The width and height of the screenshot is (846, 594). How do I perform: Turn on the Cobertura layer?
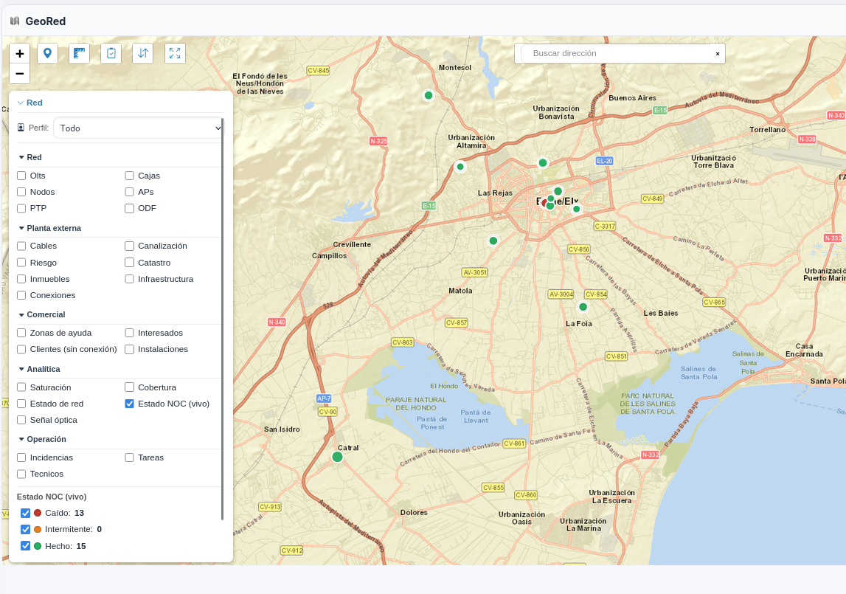click(x=130, y=387)
